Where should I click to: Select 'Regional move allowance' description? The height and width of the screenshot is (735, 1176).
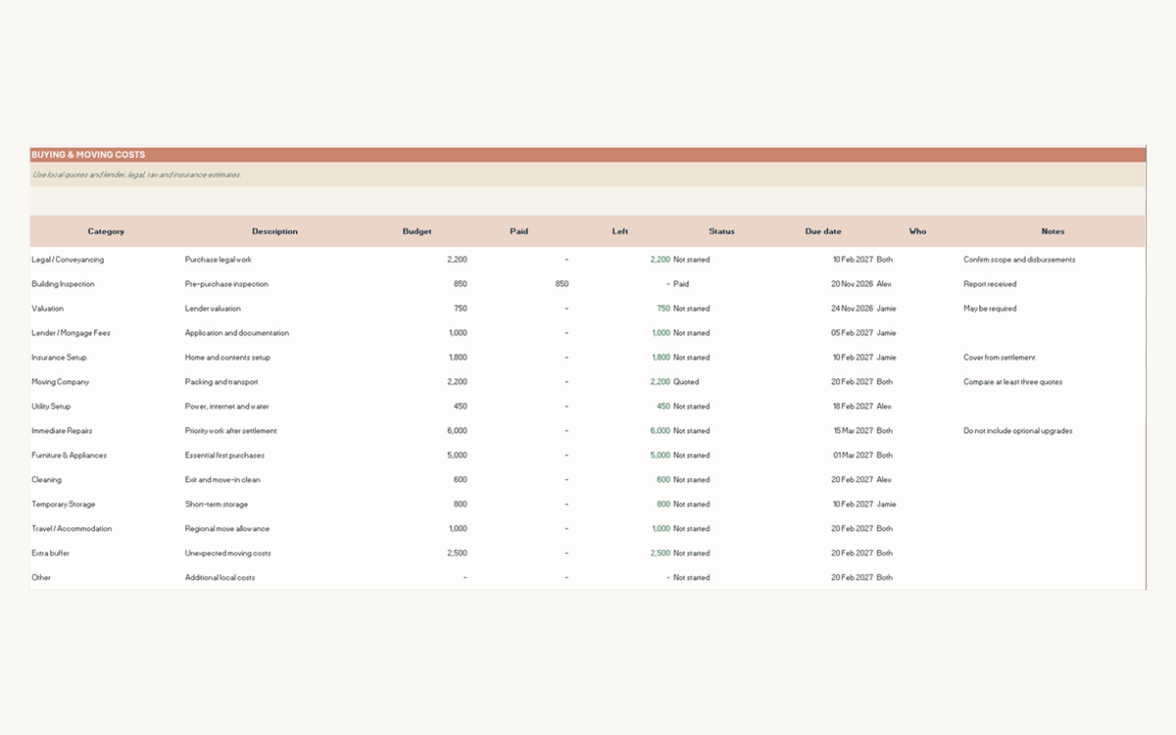[x=227, y=529]
